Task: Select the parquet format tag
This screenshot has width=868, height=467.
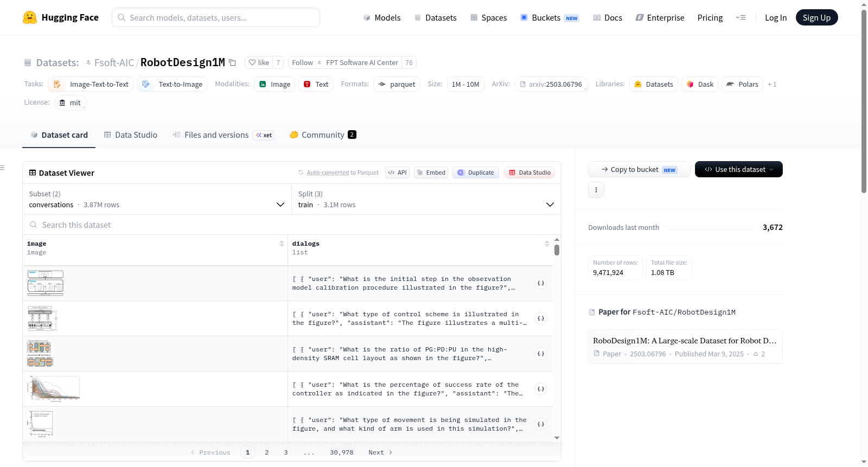Action: point(397,84)
